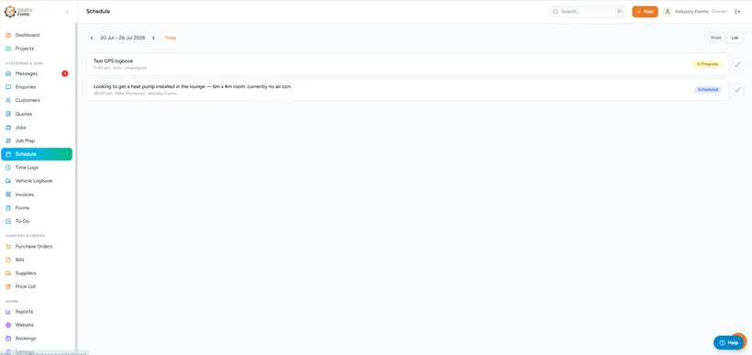This screenshot has height=355, width=752.
Task: Open the heat pump lounge job
Action: click(407, 90)
